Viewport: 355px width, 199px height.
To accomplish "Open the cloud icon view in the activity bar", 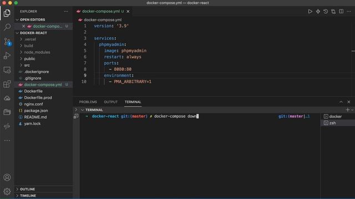I will (x=7, y=98).
